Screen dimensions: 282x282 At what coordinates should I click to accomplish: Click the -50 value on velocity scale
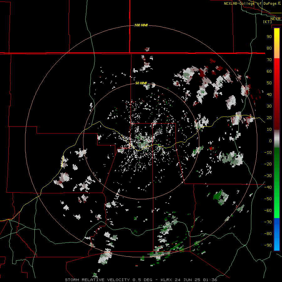(x=268, y=199)
